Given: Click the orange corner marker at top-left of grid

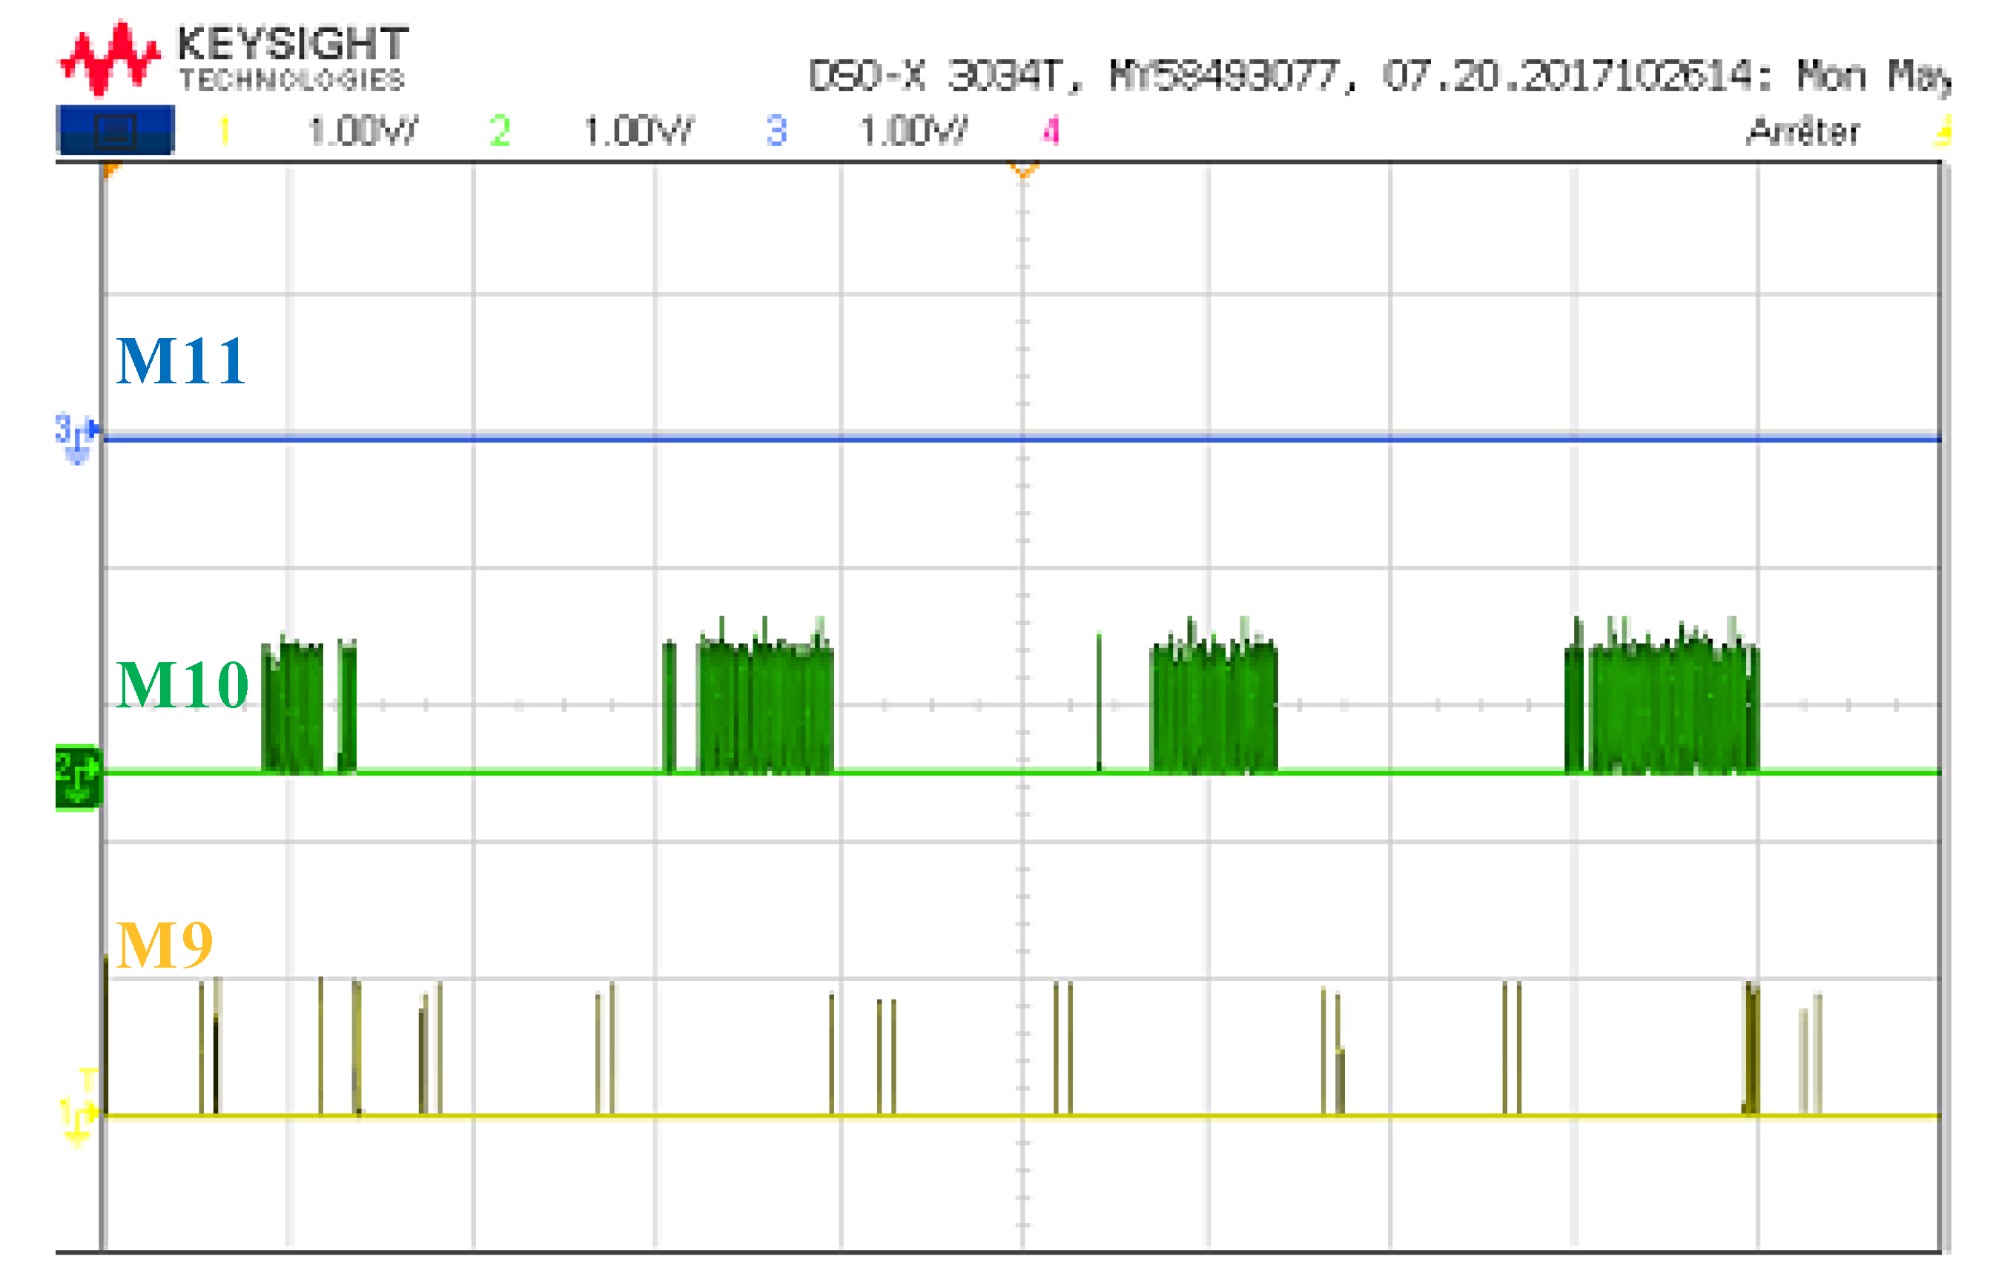Looking at the screenshot, I should coord(110,170).
